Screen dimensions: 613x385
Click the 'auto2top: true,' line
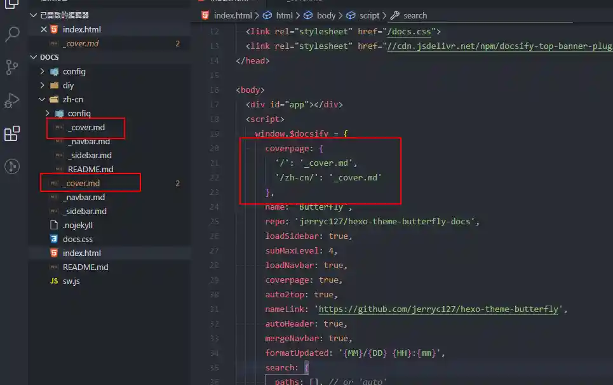point(301,295)
